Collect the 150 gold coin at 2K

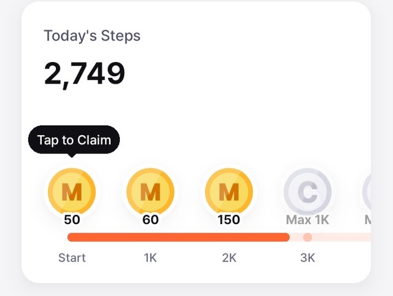[229, 192]
